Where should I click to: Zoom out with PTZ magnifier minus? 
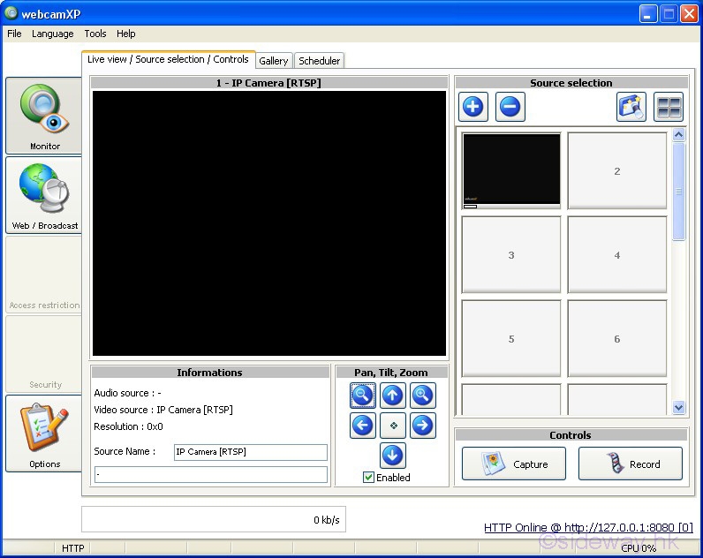pyautogui.click(x=362, y=396)
